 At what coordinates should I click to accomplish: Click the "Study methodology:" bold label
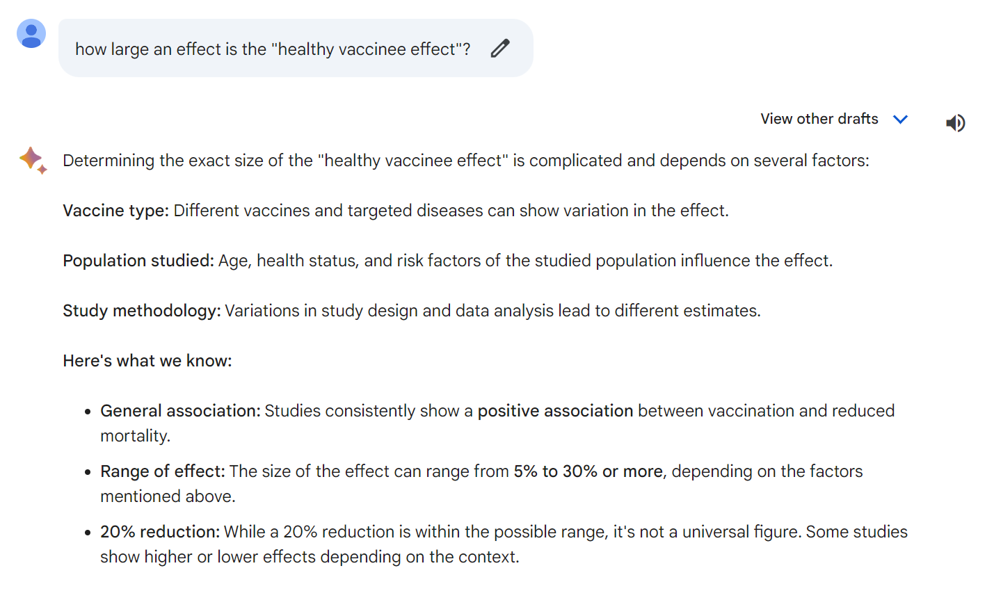(x=141, y=311)
